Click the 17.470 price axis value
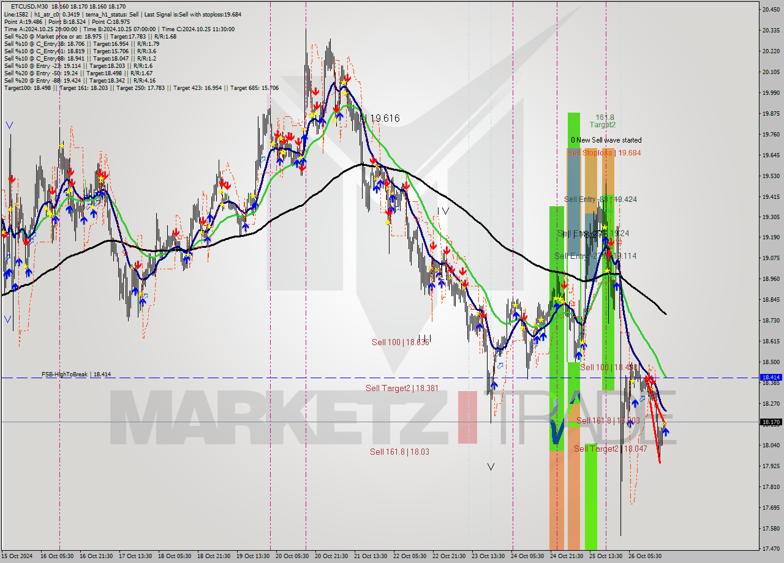 click(x=771, y=549)
